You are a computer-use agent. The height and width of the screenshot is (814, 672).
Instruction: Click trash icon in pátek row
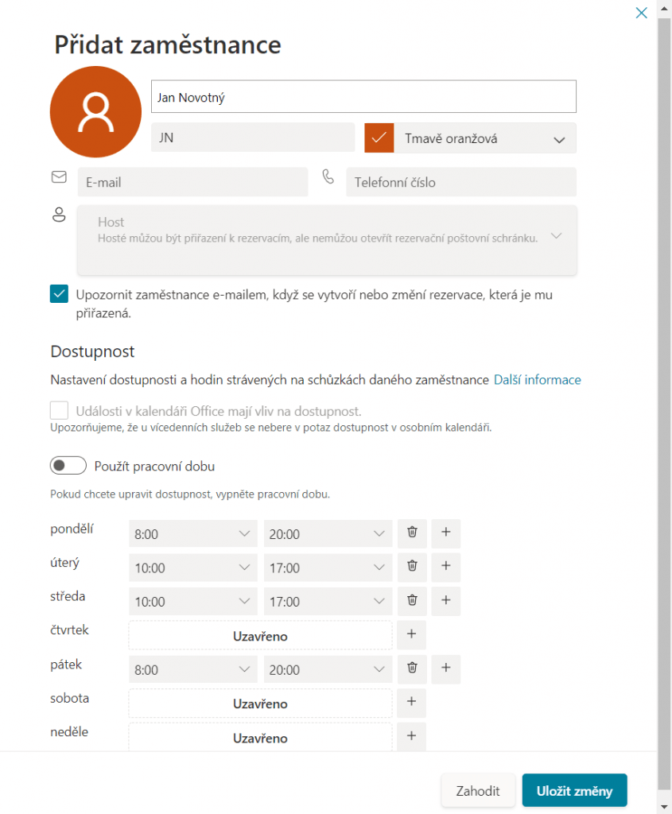click(x=412, y=669)
